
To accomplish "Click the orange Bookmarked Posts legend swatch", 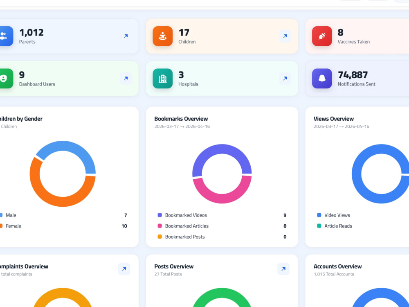I will click(x=160, y=237).
